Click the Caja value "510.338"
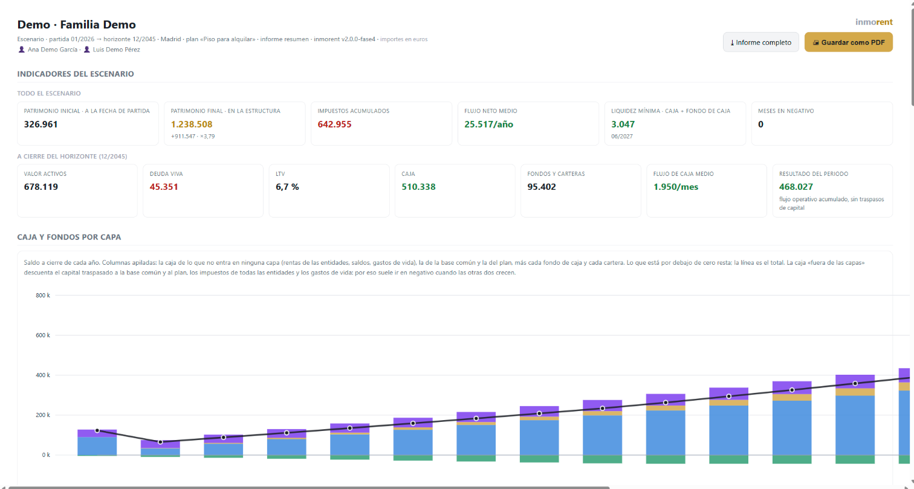Viewport: 914px width, 489px height. tap(418, 187)
